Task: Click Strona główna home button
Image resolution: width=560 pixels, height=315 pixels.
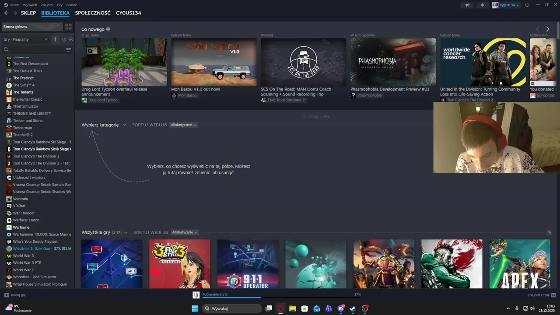Action: pos(31,27)
